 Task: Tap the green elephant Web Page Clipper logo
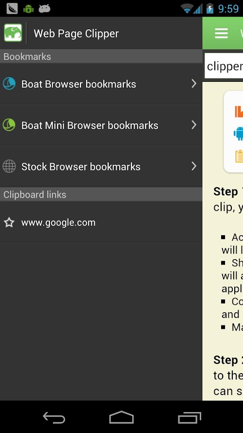(13, 33)
